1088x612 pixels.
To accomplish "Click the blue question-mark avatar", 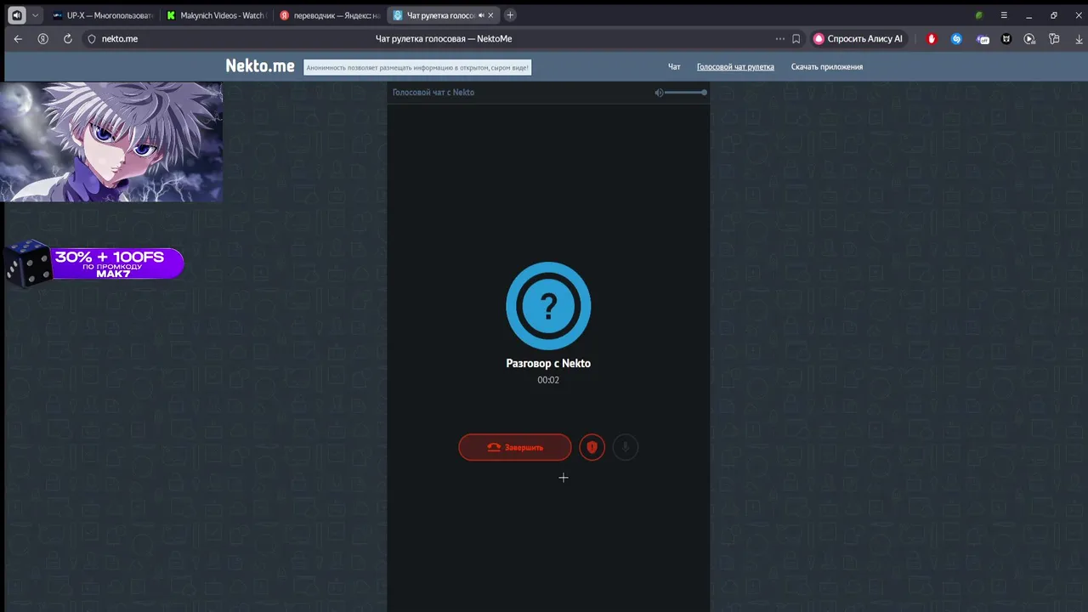I will click(548, 306).
